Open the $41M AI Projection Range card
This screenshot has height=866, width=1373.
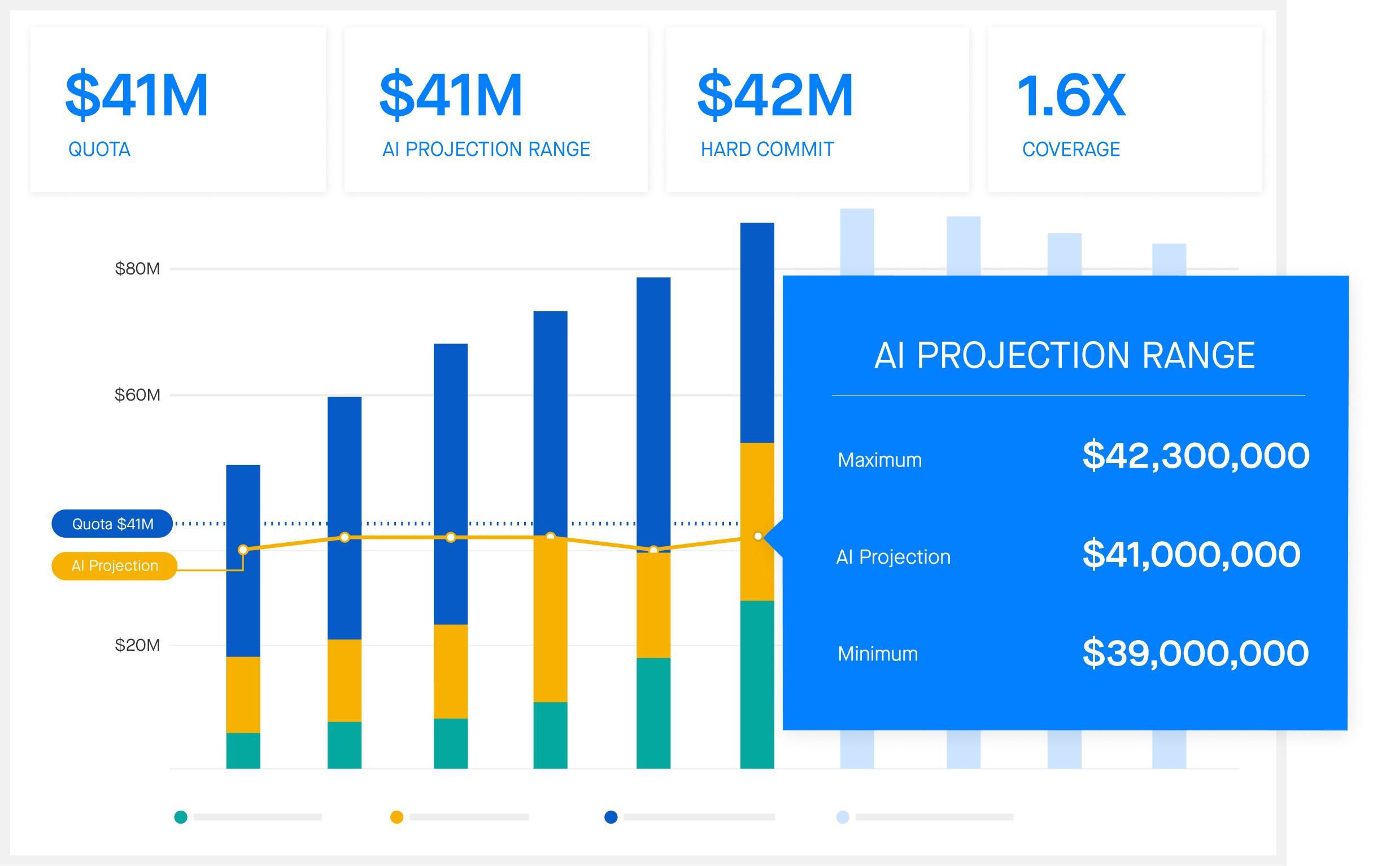click(x=495, y=110)
